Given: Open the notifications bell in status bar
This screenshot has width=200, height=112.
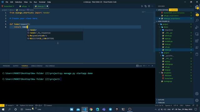Looking at the screenshot, I should pyautogui.click(x=197, y=105).
